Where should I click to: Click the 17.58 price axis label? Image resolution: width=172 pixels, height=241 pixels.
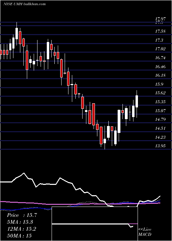coord(160,32)
